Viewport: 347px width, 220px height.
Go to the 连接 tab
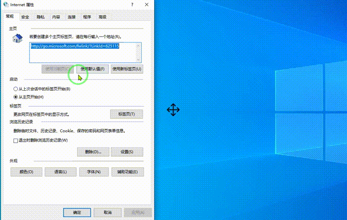click(71, 17)
